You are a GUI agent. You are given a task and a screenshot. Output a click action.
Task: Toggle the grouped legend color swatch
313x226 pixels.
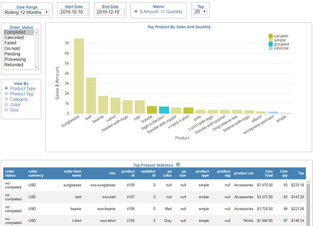pyautogui.click(x=271, y=44)
